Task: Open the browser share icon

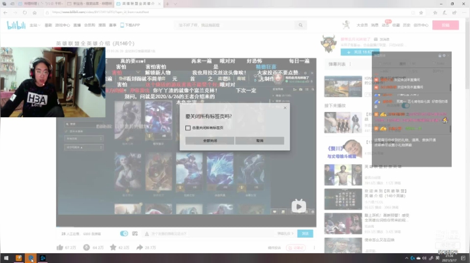Action: (x=454, y=12)
